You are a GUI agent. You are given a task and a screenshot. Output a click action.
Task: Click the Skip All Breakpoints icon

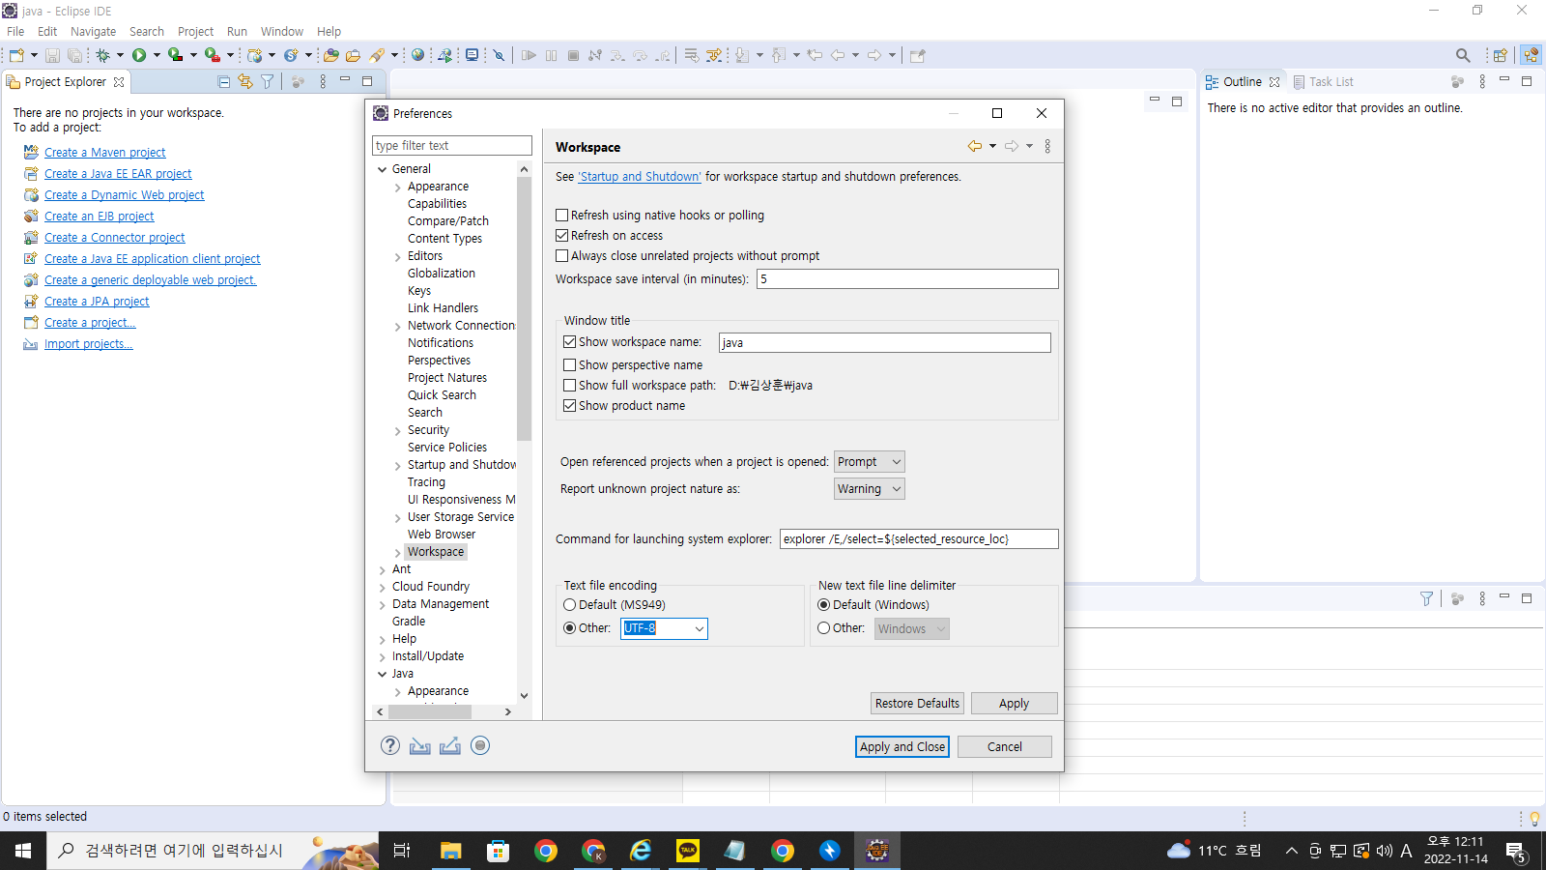pos(499,55)
